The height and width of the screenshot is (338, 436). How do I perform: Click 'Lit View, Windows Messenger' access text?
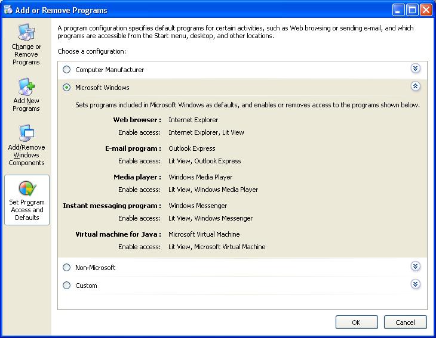[211, 218]
